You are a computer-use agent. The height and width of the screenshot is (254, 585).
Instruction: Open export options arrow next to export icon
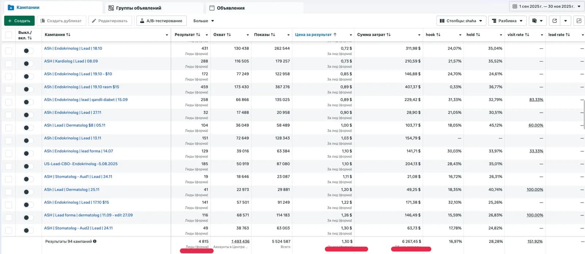coord(566,21)
